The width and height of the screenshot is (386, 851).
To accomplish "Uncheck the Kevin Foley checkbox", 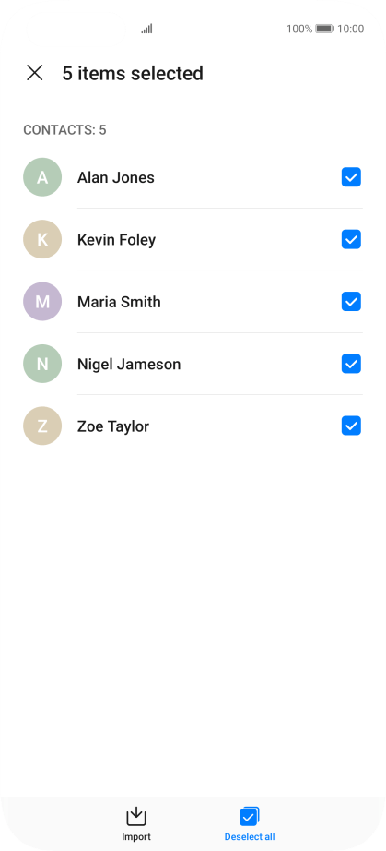I will (x=351, y=239).
